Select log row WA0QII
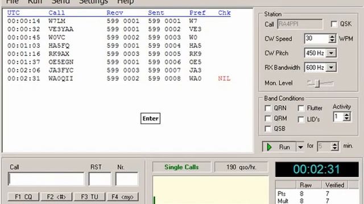This screenshot has width=364, height=204. [x=119, y=79]
